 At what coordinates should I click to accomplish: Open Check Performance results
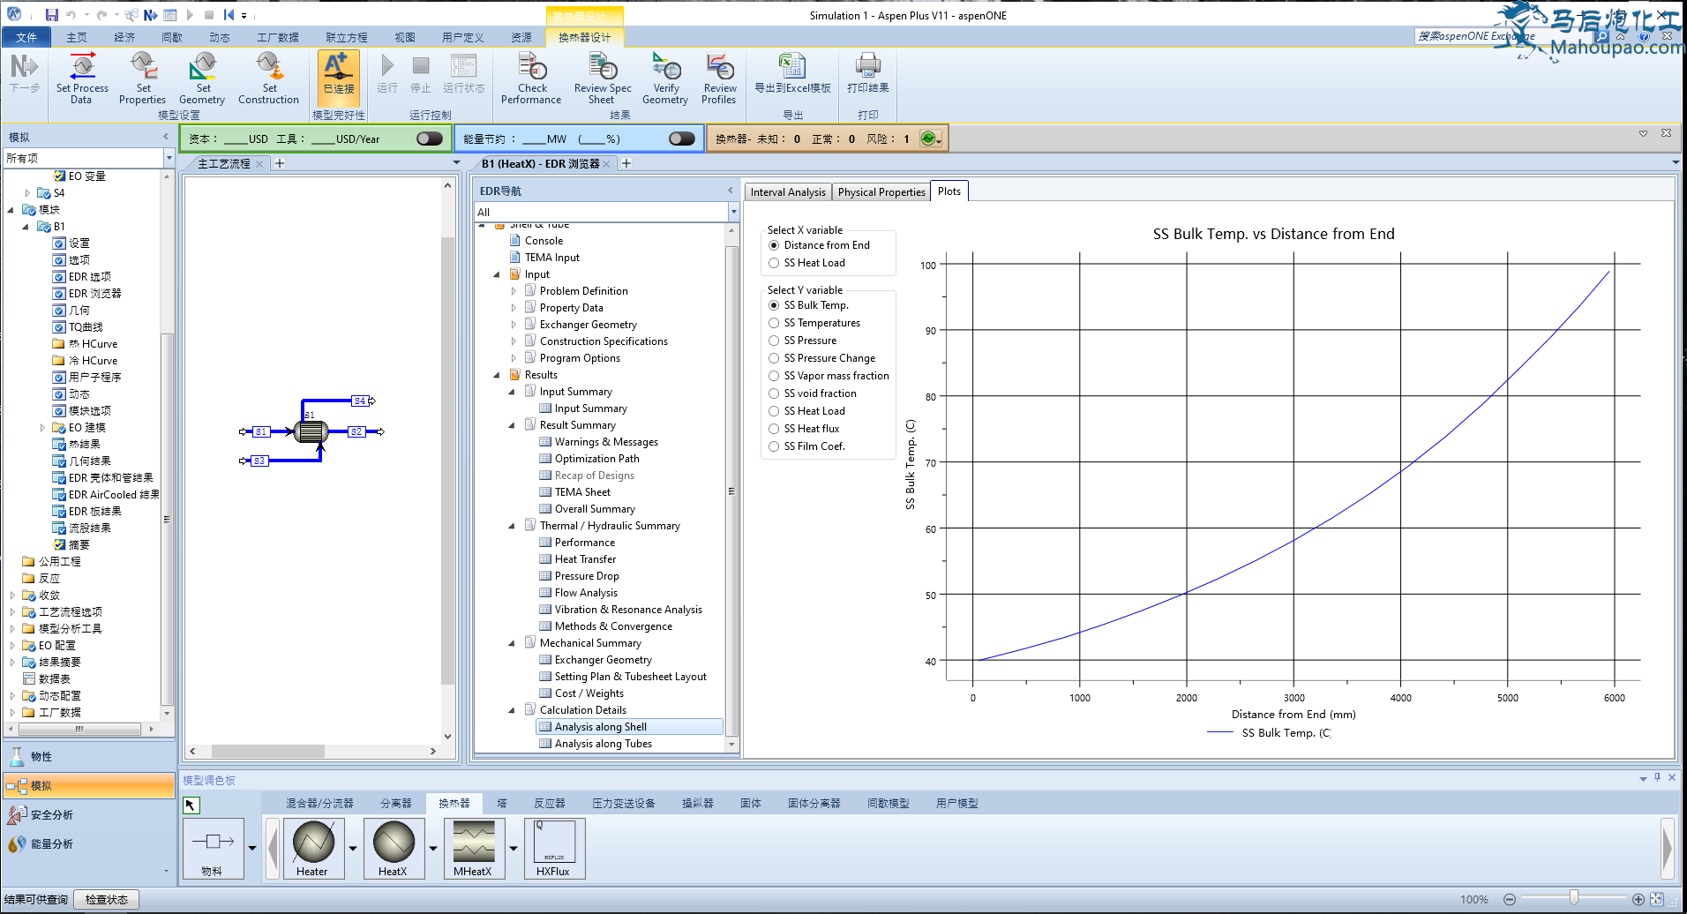531,78
